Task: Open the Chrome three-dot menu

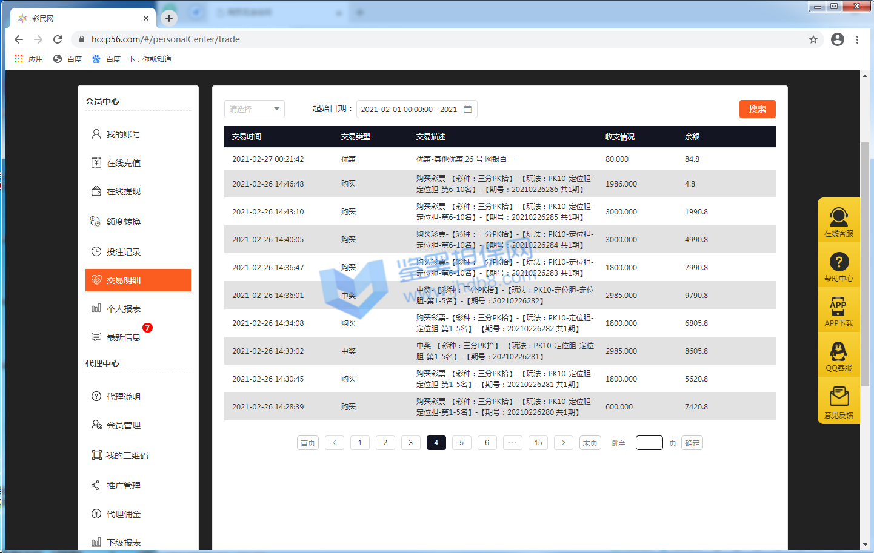Action: (857, 39)
